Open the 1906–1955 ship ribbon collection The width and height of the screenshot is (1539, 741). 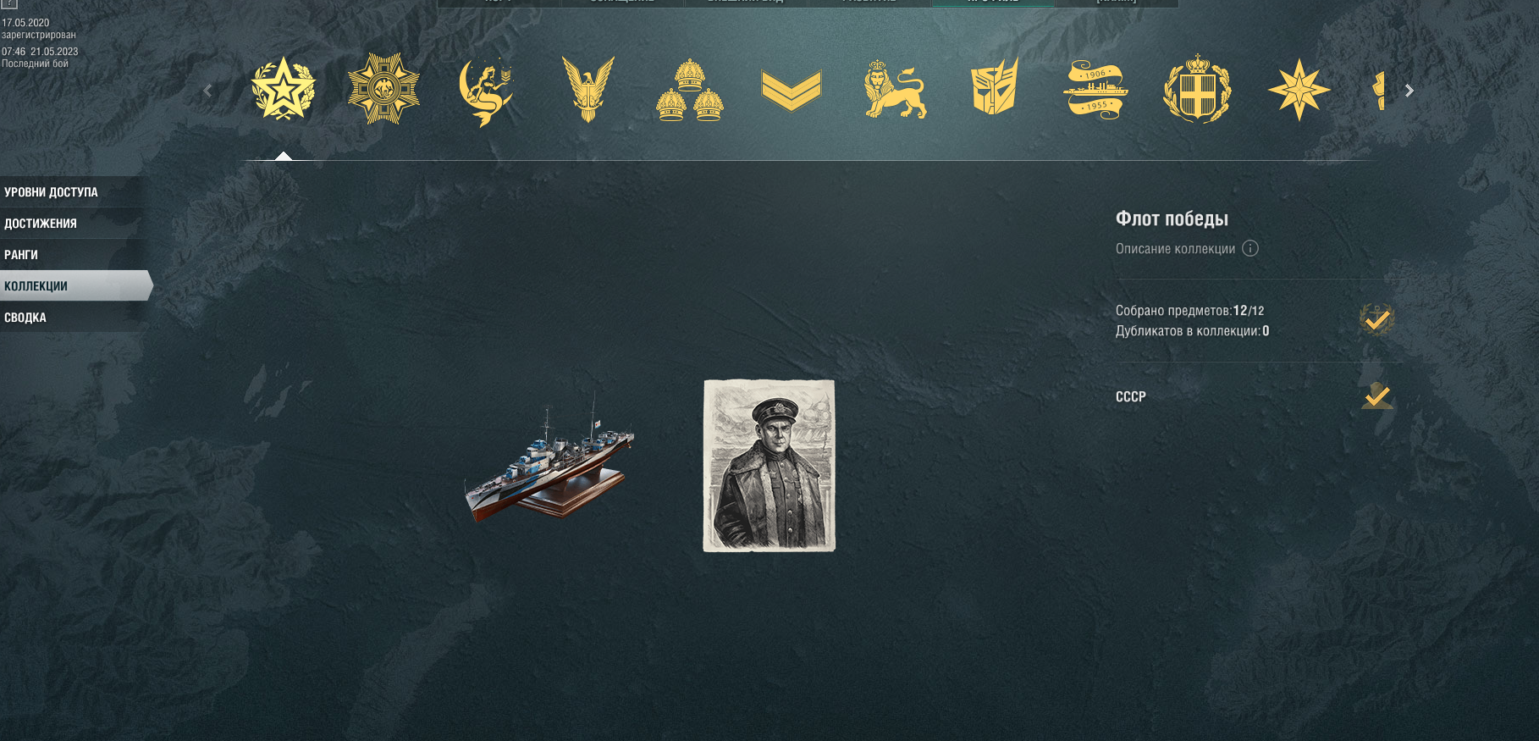(x=1095, y=90)
